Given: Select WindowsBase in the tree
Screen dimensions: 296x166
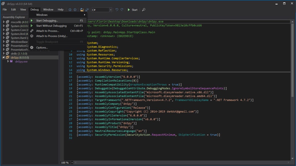Looking at the screenshot, I should [19, 42].
